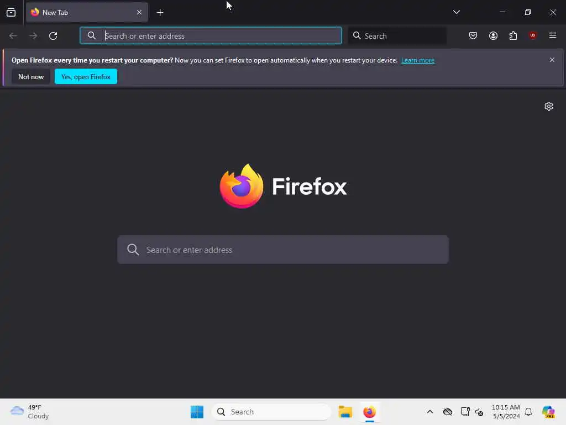Viewport: 566px width, 425px height.
Task: Open uBlock Origin extension icon
Action: [532, 35]
